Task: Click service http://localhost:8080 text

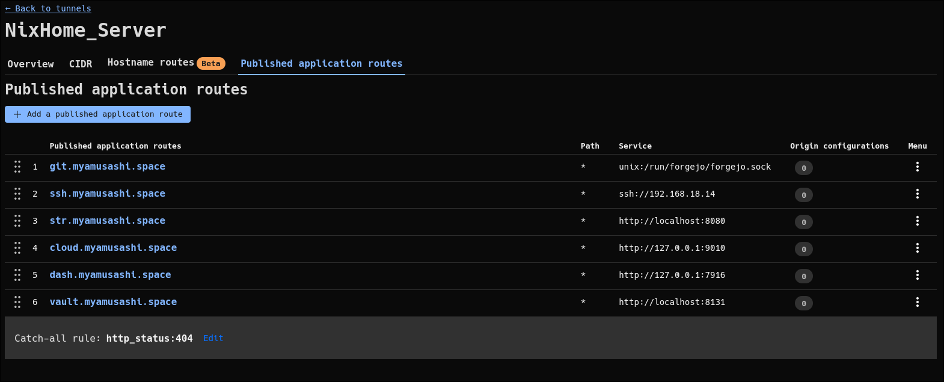Action: coord(672,221)
